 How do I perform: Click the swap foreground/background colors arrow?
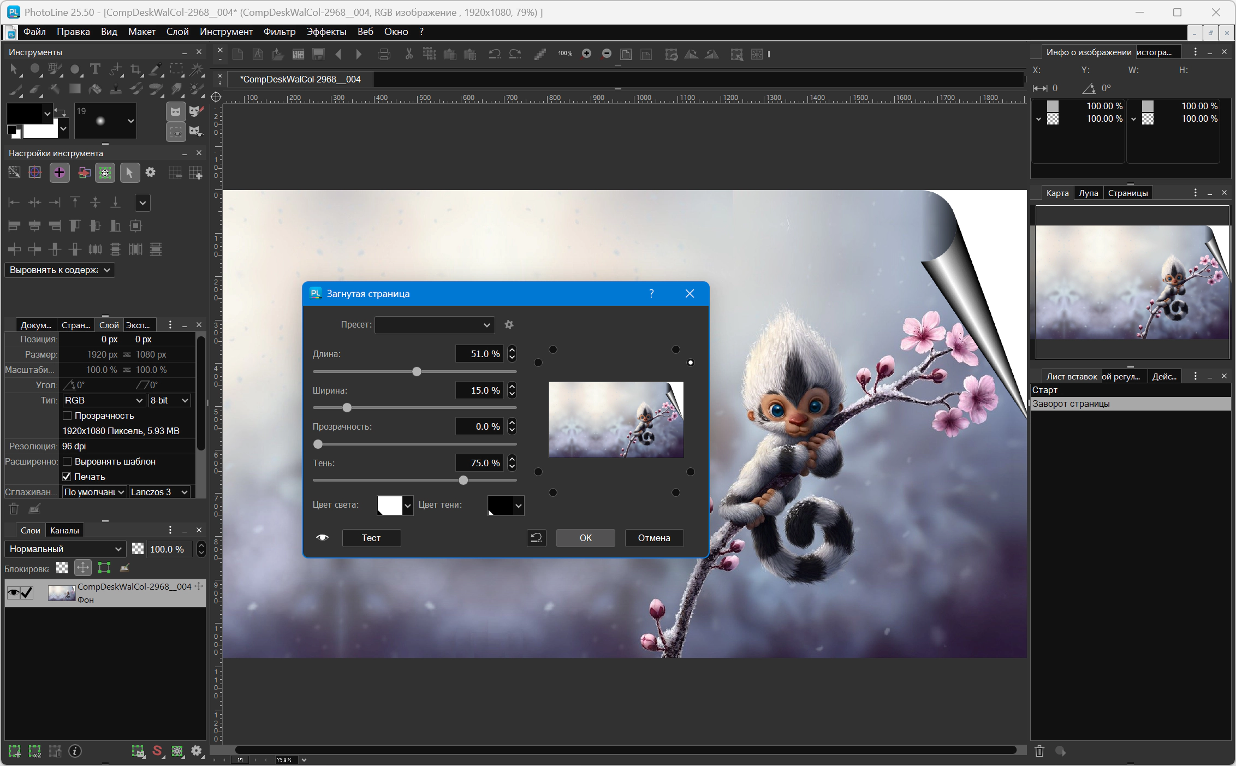click(60, 112)
